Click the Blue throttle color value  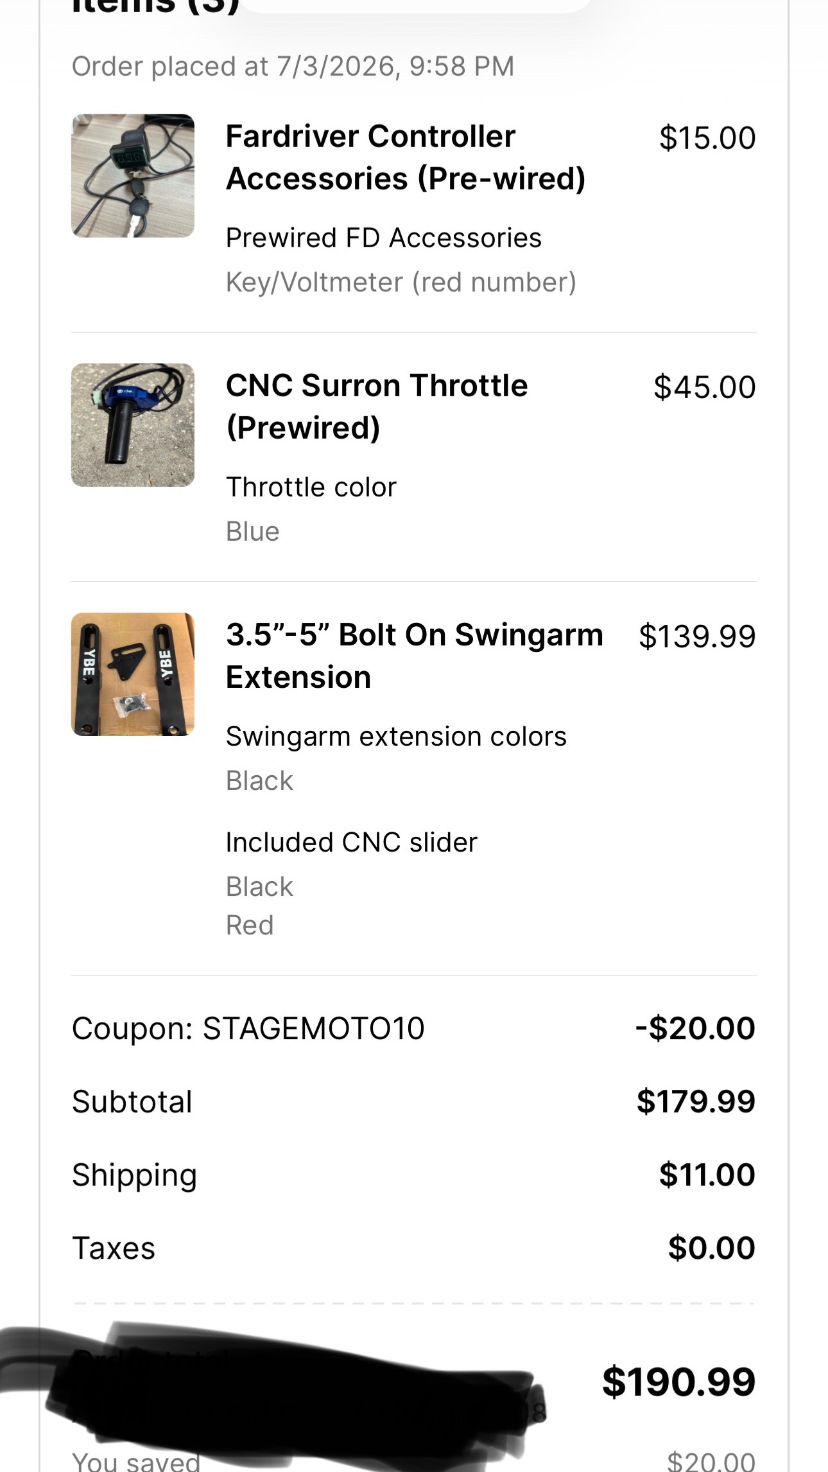click(x=253, y=532)
